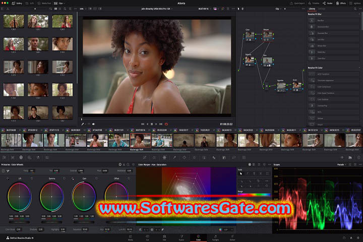
Task: Open the Key palette
Action: click(x=224, y=157)
